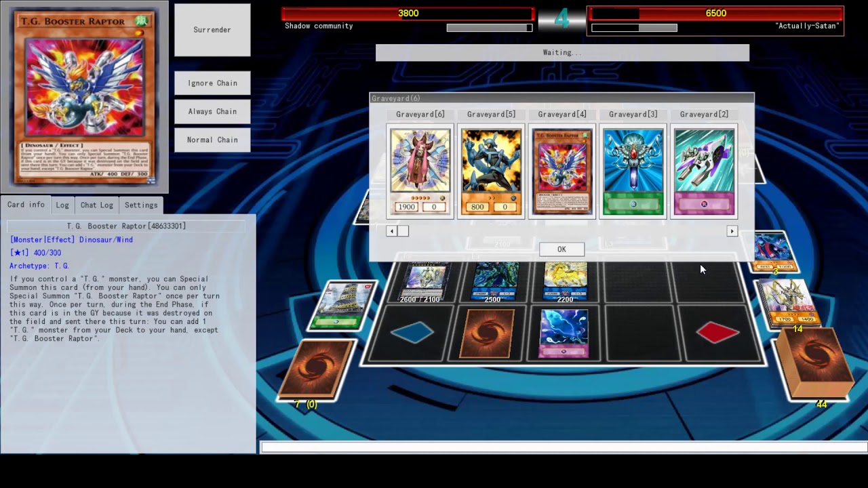Click the Surrender button
Image resolution: width=868 pixels, height=488 pixels.
[x=212, y=30]
